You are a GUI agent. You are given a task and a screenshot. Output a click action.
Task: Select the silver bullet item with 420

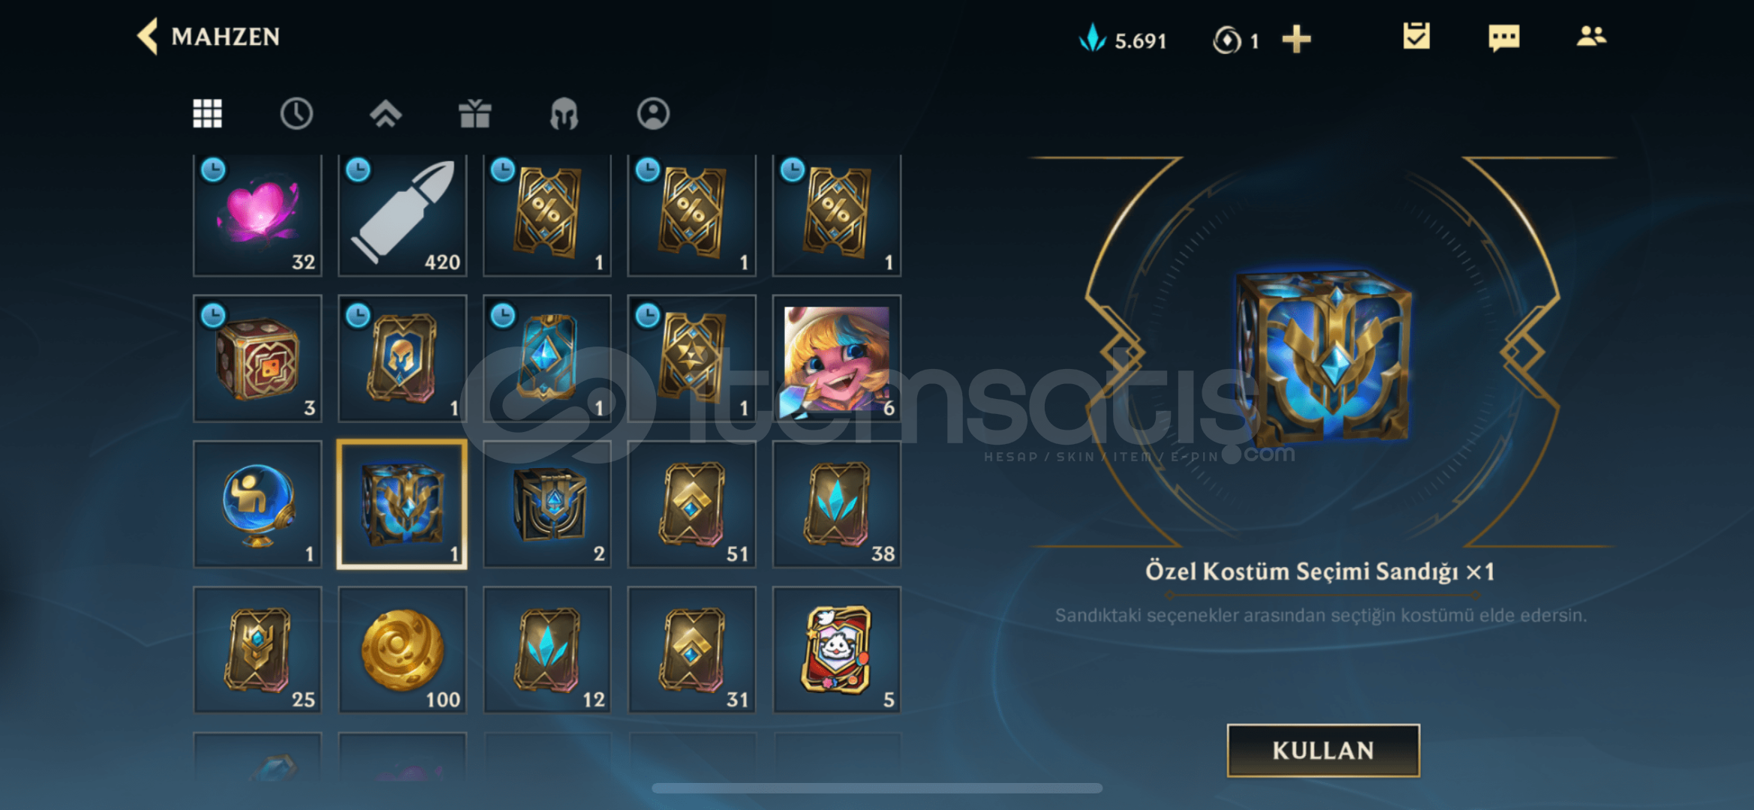tap(402, 215)
